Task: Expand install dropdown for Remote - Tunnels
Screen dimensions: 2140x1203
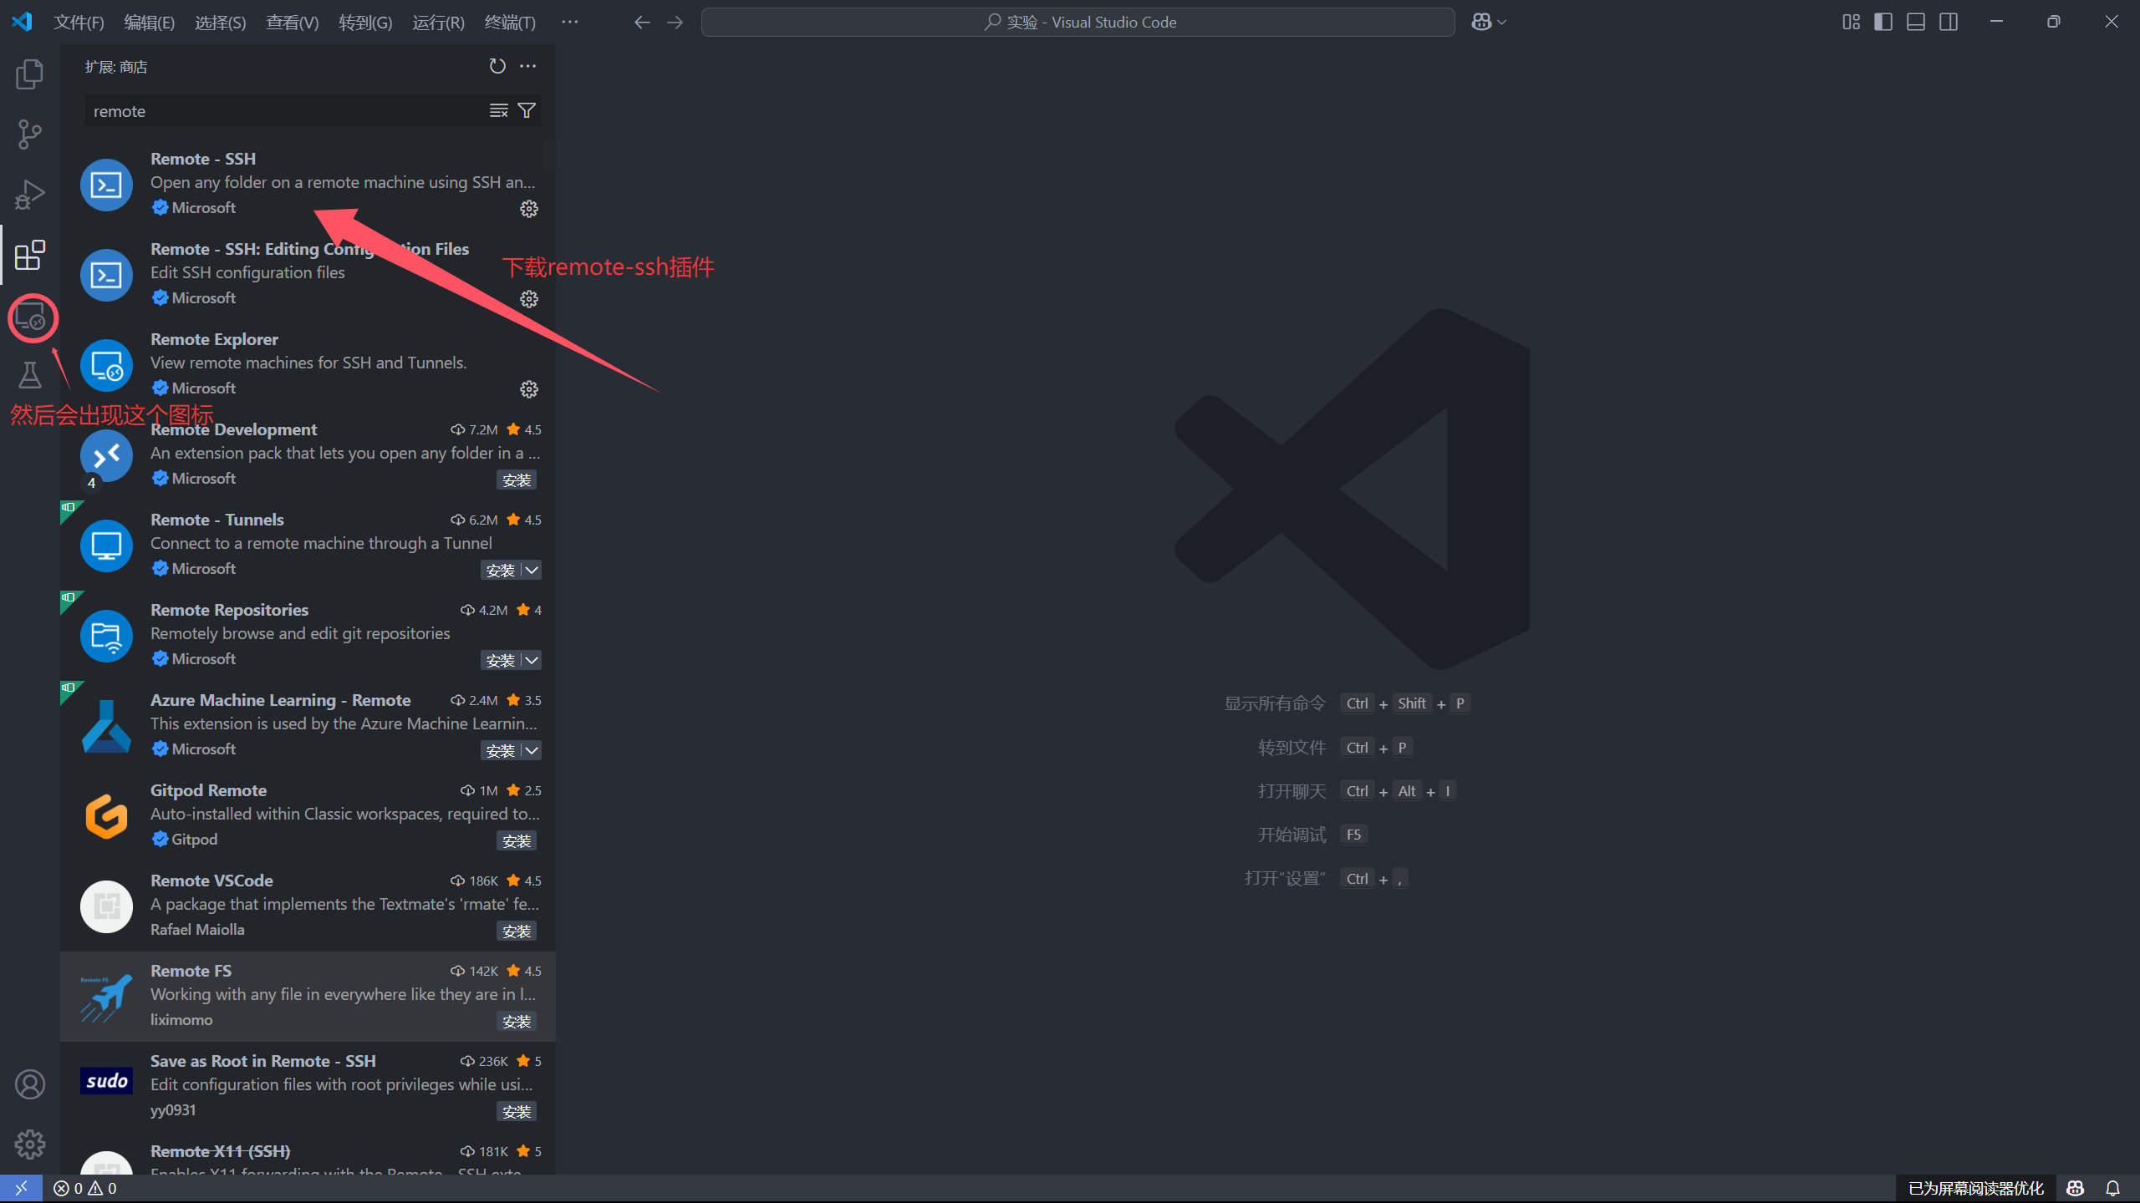Action: [532, 570]
